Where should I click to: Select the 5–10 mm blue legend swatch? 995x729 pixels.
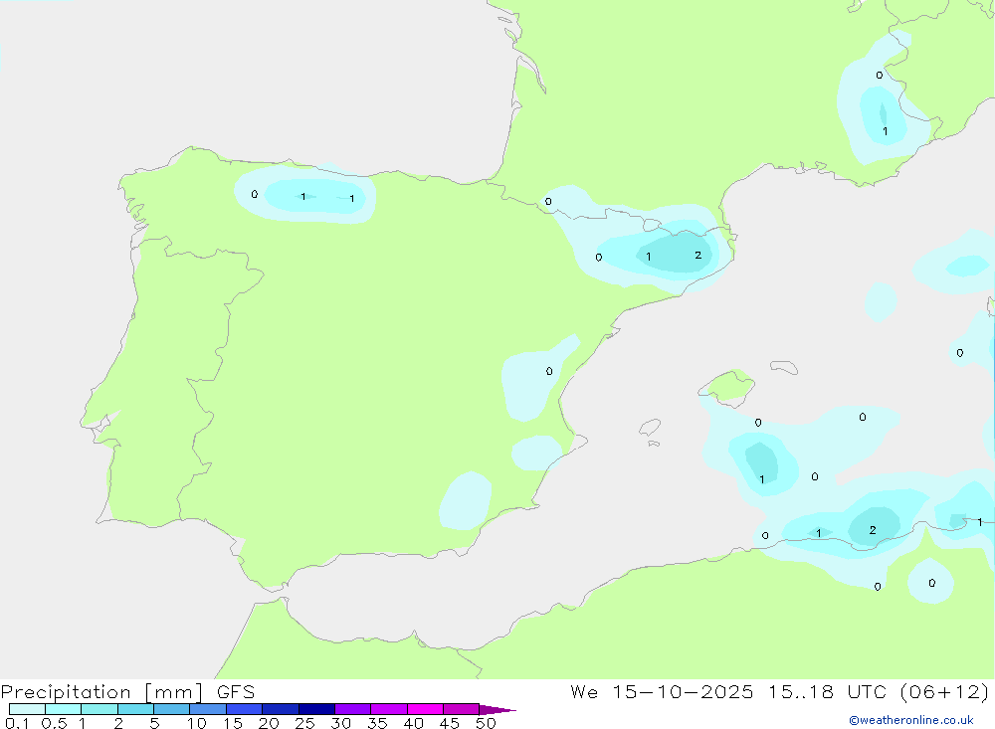(172, 709)
